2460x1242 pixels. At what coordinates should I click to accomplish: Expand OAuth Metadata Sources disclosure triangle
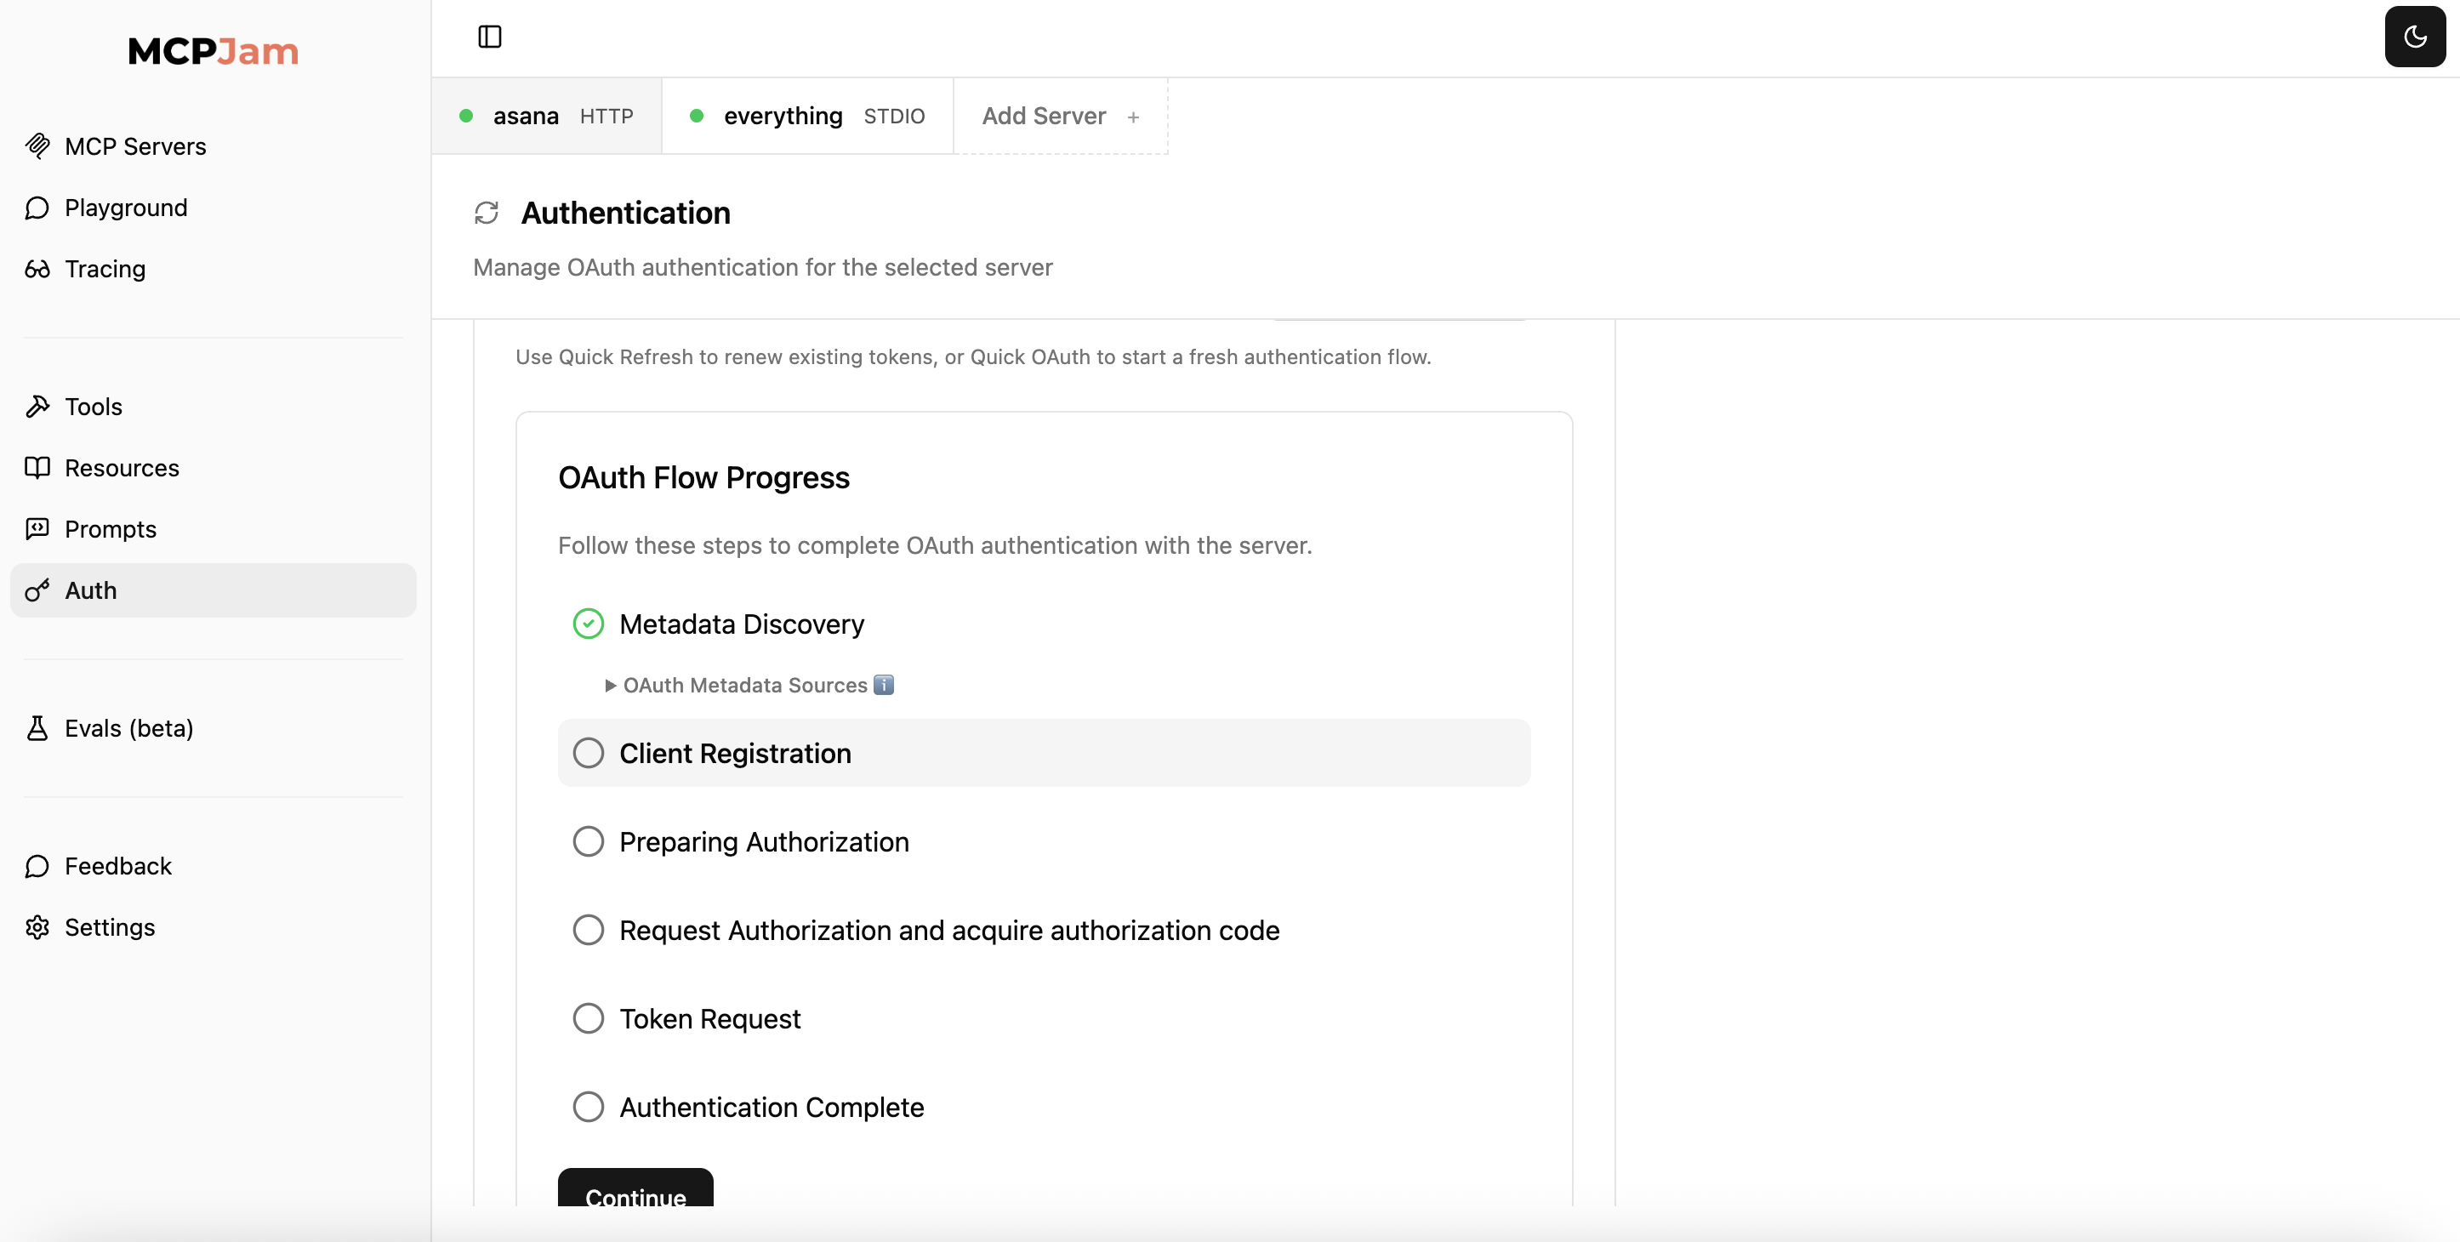tap(610, 685)
